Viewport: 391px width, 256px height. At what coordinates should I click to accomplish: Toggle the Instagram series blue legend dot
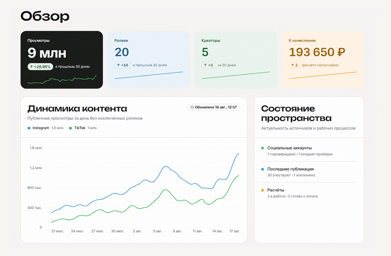click(x=29, y=128)
